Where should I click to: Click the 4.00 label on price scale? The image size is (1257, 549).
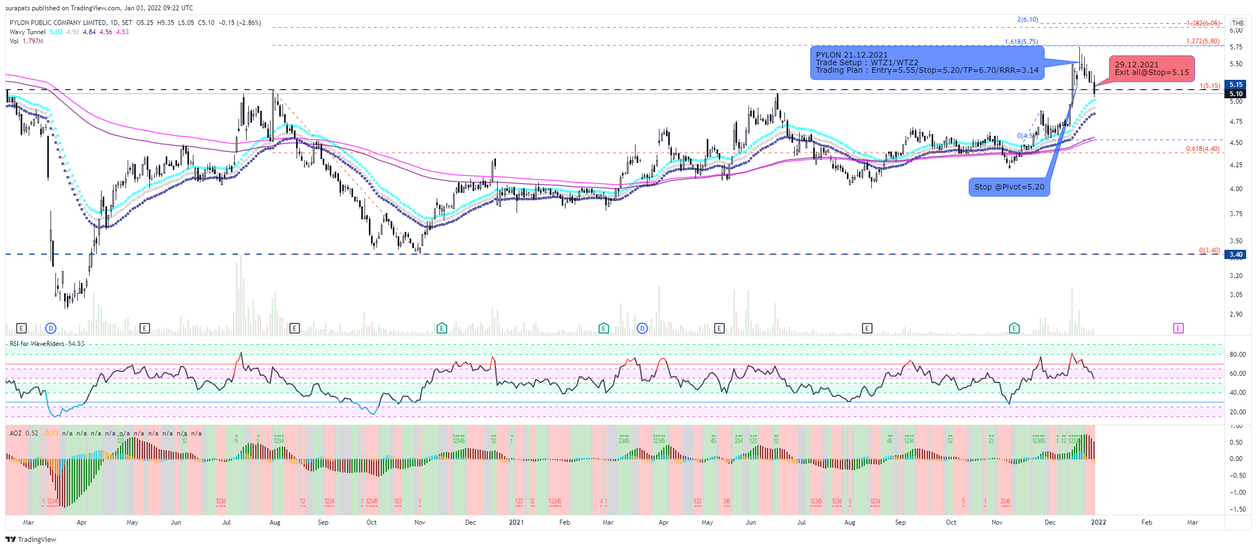[1236, 189]
